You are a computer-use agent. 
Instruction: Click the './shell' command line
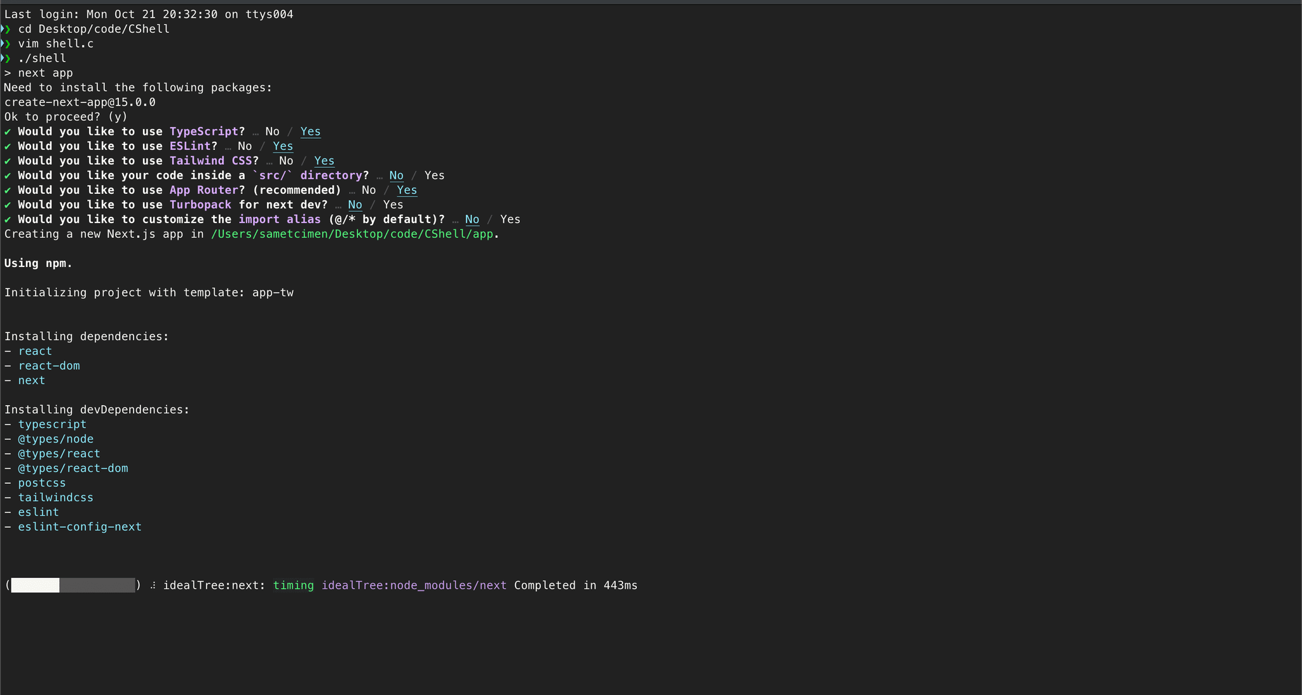click(42, 58)
